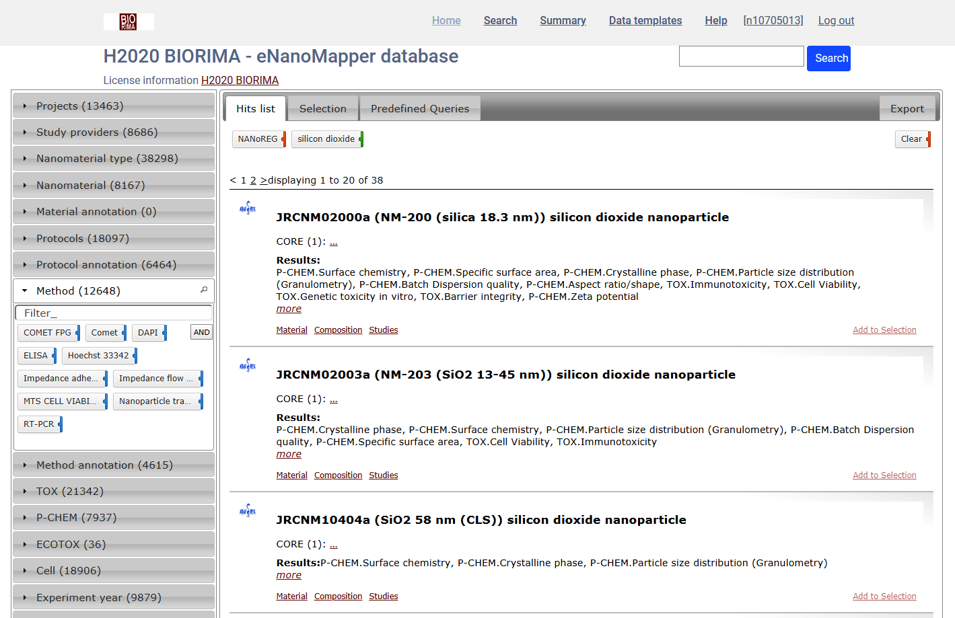
Task: Toggle the AND operator in Method facet
Action: (x=201, y=332)
